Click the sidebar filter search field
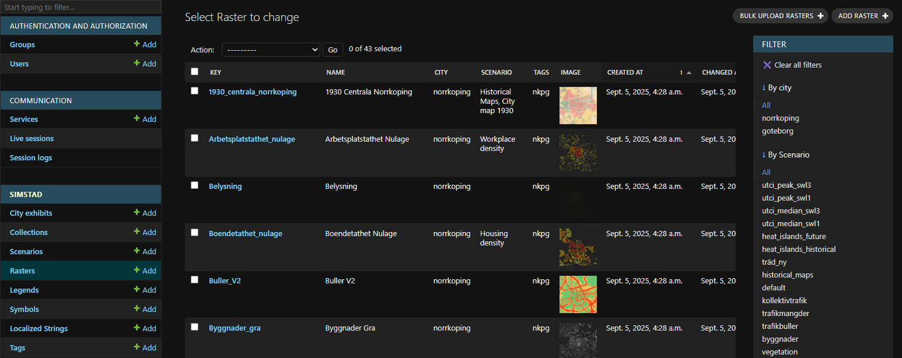This screenshot has height=358, width=902. 81,8
